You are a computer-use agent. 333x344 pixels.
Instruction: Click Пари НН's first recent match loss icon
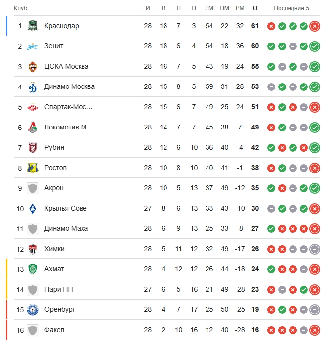271,290
